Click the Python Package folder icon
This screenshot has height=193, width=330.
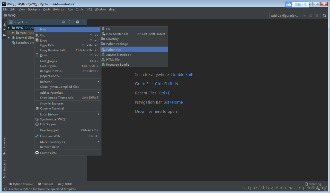103,44
